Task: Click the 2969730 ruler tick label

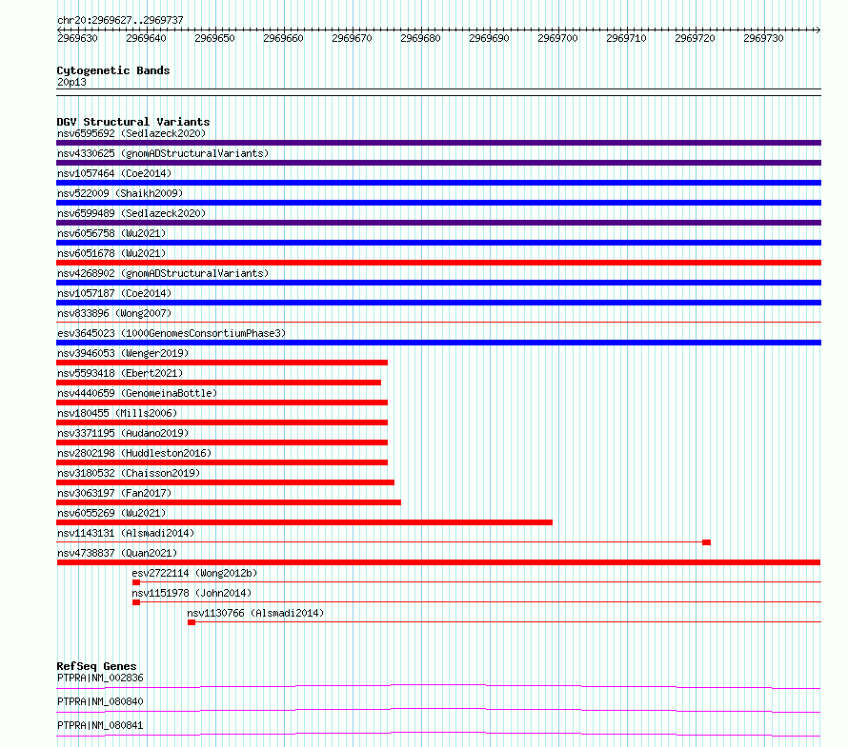Action: point(763,38)
